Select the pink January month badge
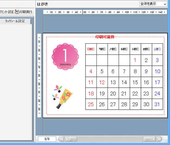 [65, 57]
